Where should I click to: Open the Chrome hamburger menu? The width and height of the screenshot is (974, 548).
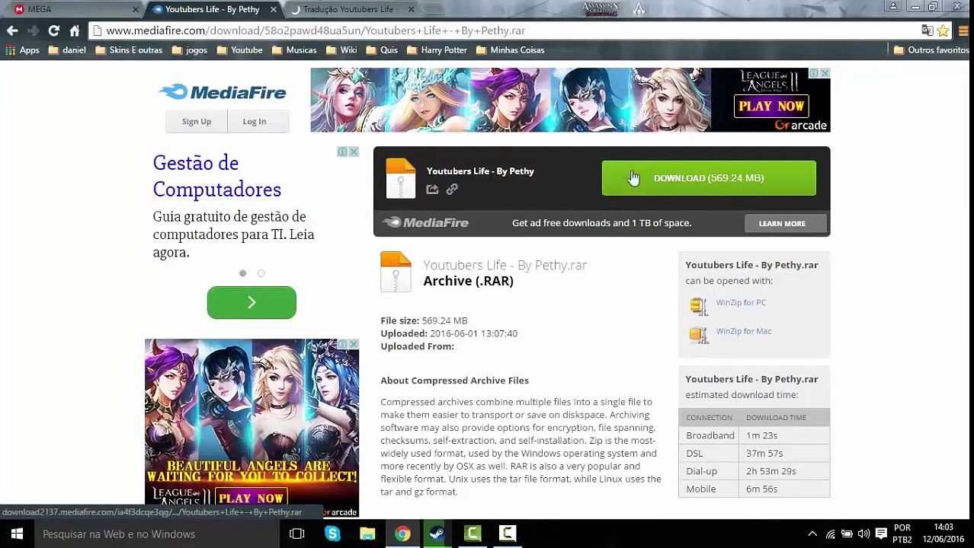(x=964, y=30)
